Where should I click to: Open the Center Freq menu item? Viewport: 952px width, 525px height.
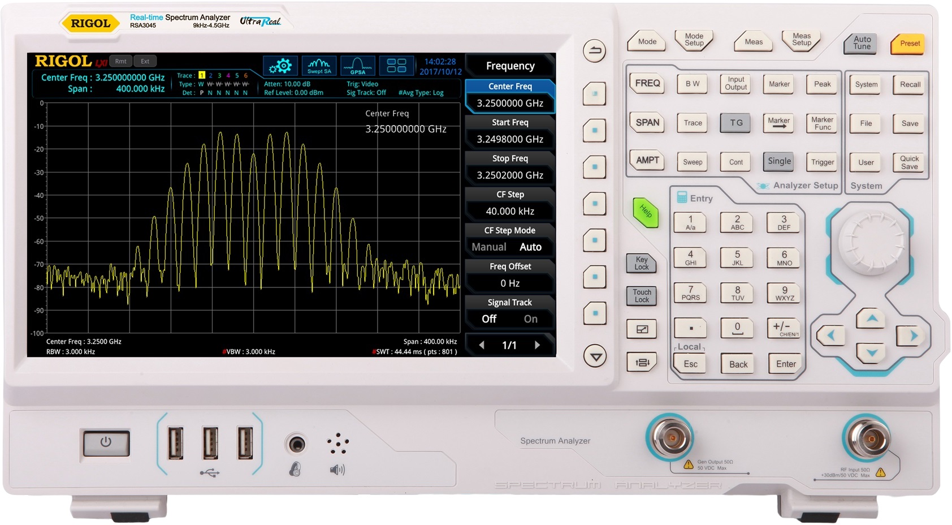tap(510, 96)
